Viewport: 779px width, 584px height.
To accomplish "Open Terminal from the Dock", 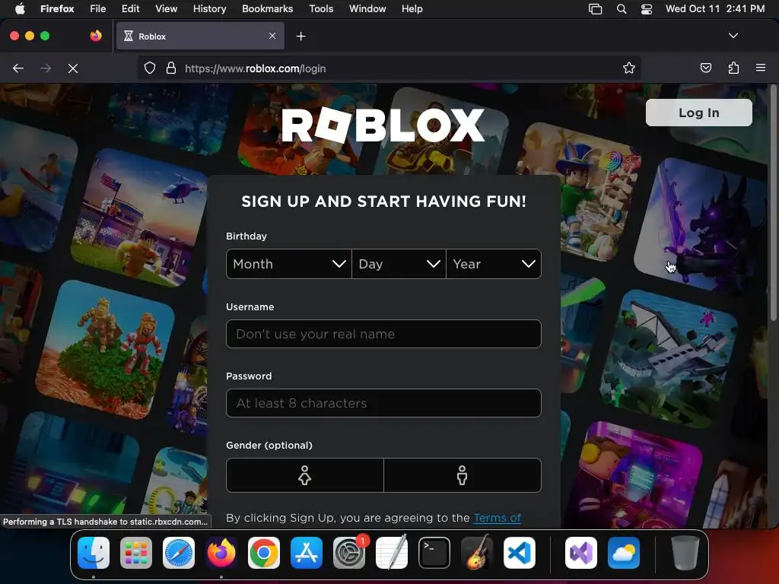I will (x=434, y=553).
